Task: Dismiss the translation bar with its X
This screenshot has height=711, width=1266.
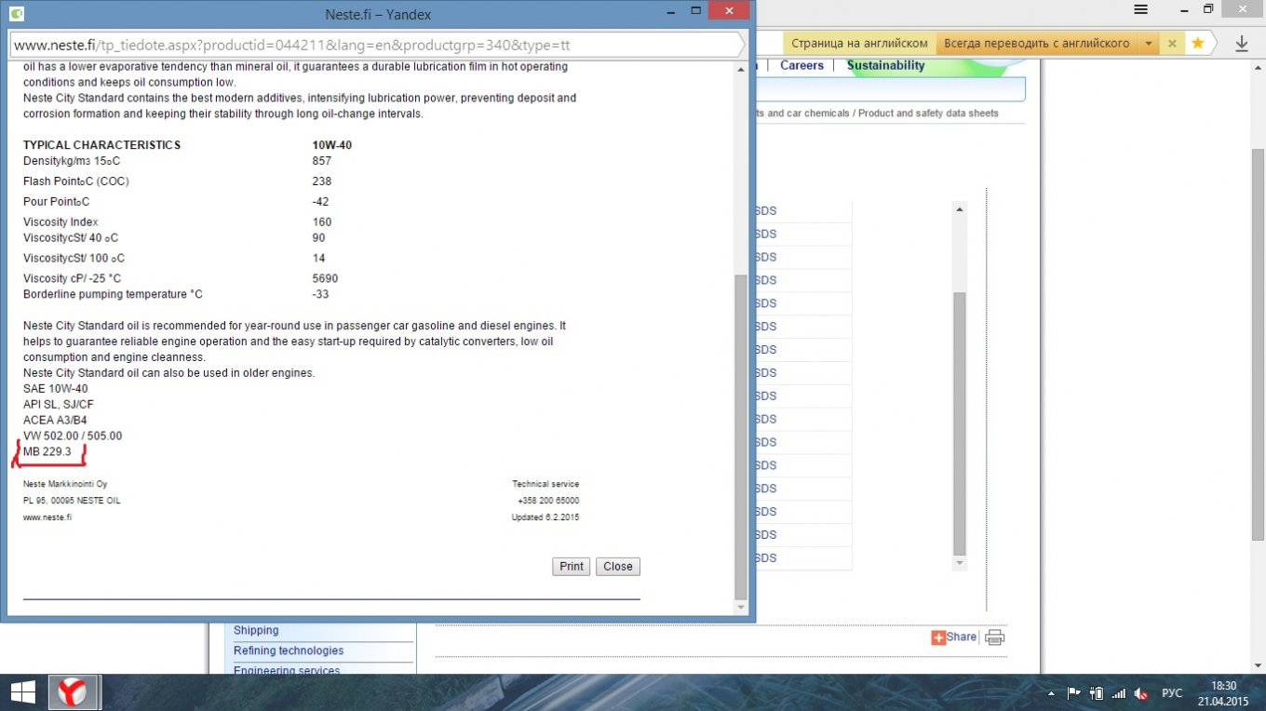Action: click(x=1172, y=44)
